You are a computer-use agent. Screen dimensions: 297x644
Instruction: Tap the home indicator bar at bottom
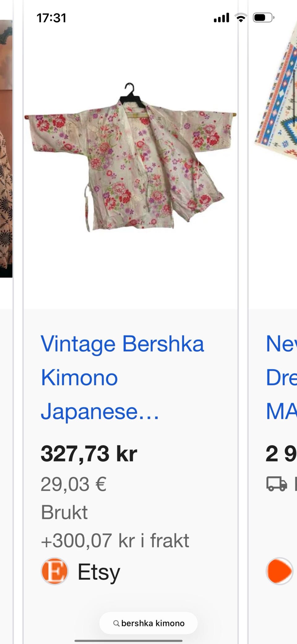(x=128, y=641)
